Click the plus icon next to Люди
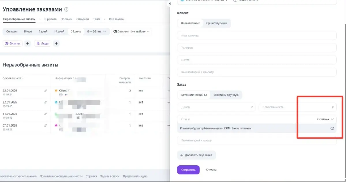Screen dimensions: 346x182 tap(56, 43)
